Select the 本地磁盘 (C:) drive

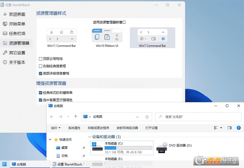click(122, 148)
